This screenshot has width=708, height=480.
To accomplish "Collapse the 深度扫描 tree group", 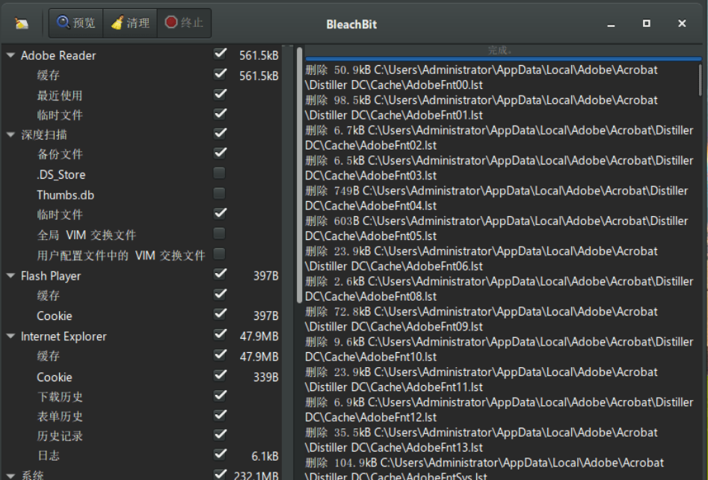I will pos(10,135).
